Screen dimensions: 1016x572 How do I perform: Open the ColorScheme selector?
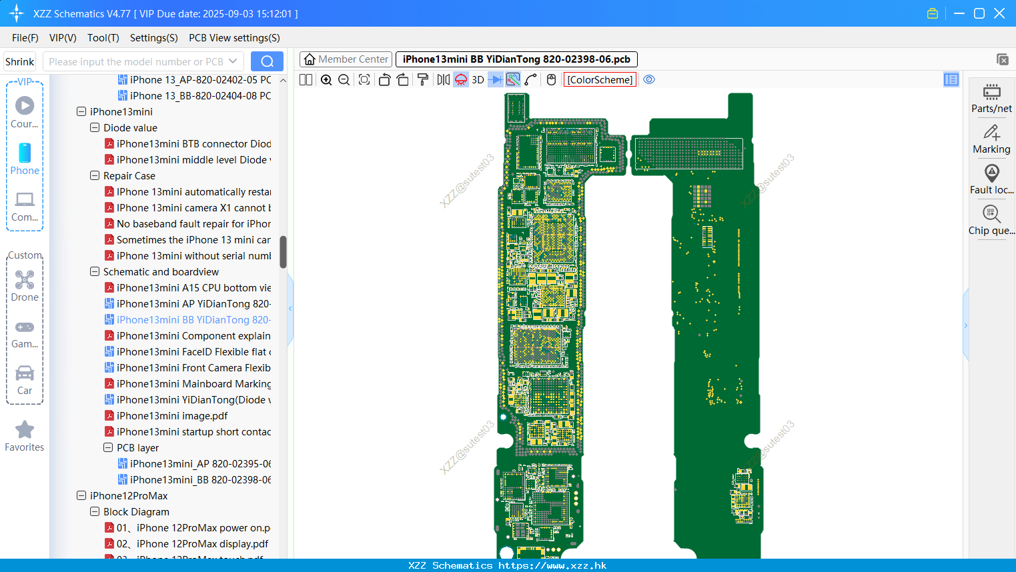tap(600, 79)
